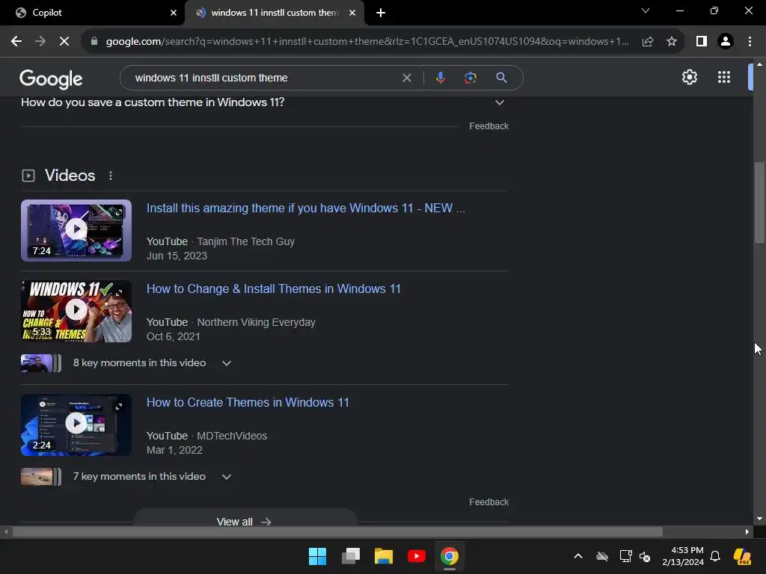Open Task View on the taskbar
The width and height of the screenshot is (766, 574).
[x=351, y=556]
